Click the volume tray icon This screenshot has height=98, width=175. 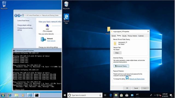(x=160, y=95)
